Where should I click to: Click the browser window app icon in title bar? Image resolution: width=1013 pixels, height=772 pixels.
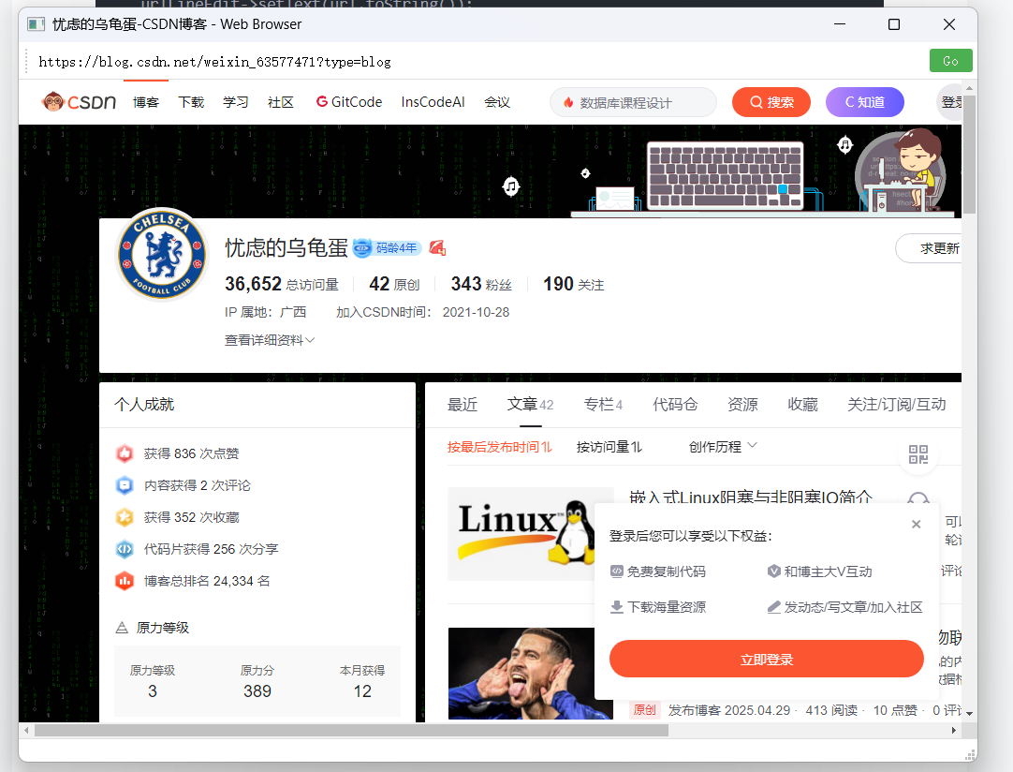tap(37, 24)
